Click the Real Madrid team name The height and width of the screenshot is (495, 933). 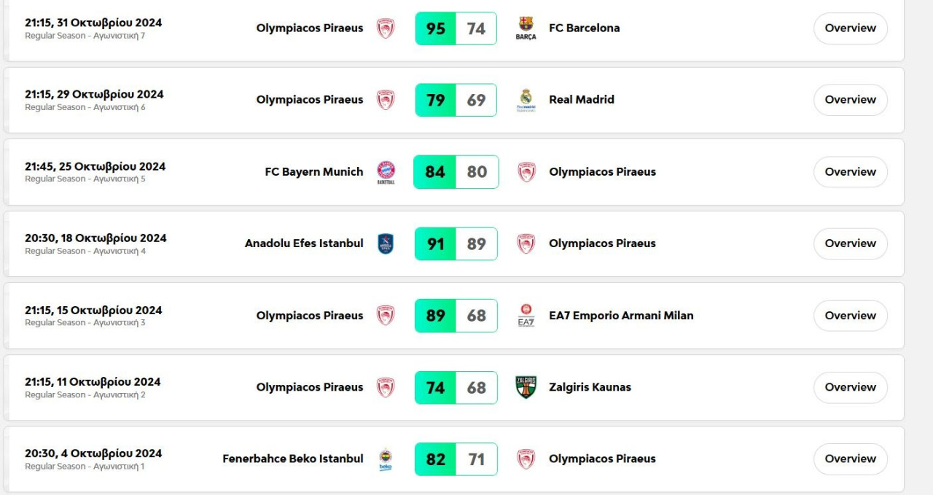coord(581,100)
